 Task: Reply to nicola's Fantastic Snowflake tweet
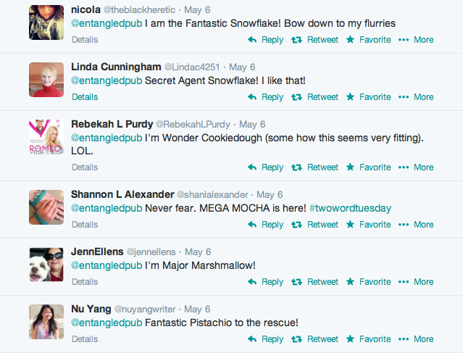point(265,40)
